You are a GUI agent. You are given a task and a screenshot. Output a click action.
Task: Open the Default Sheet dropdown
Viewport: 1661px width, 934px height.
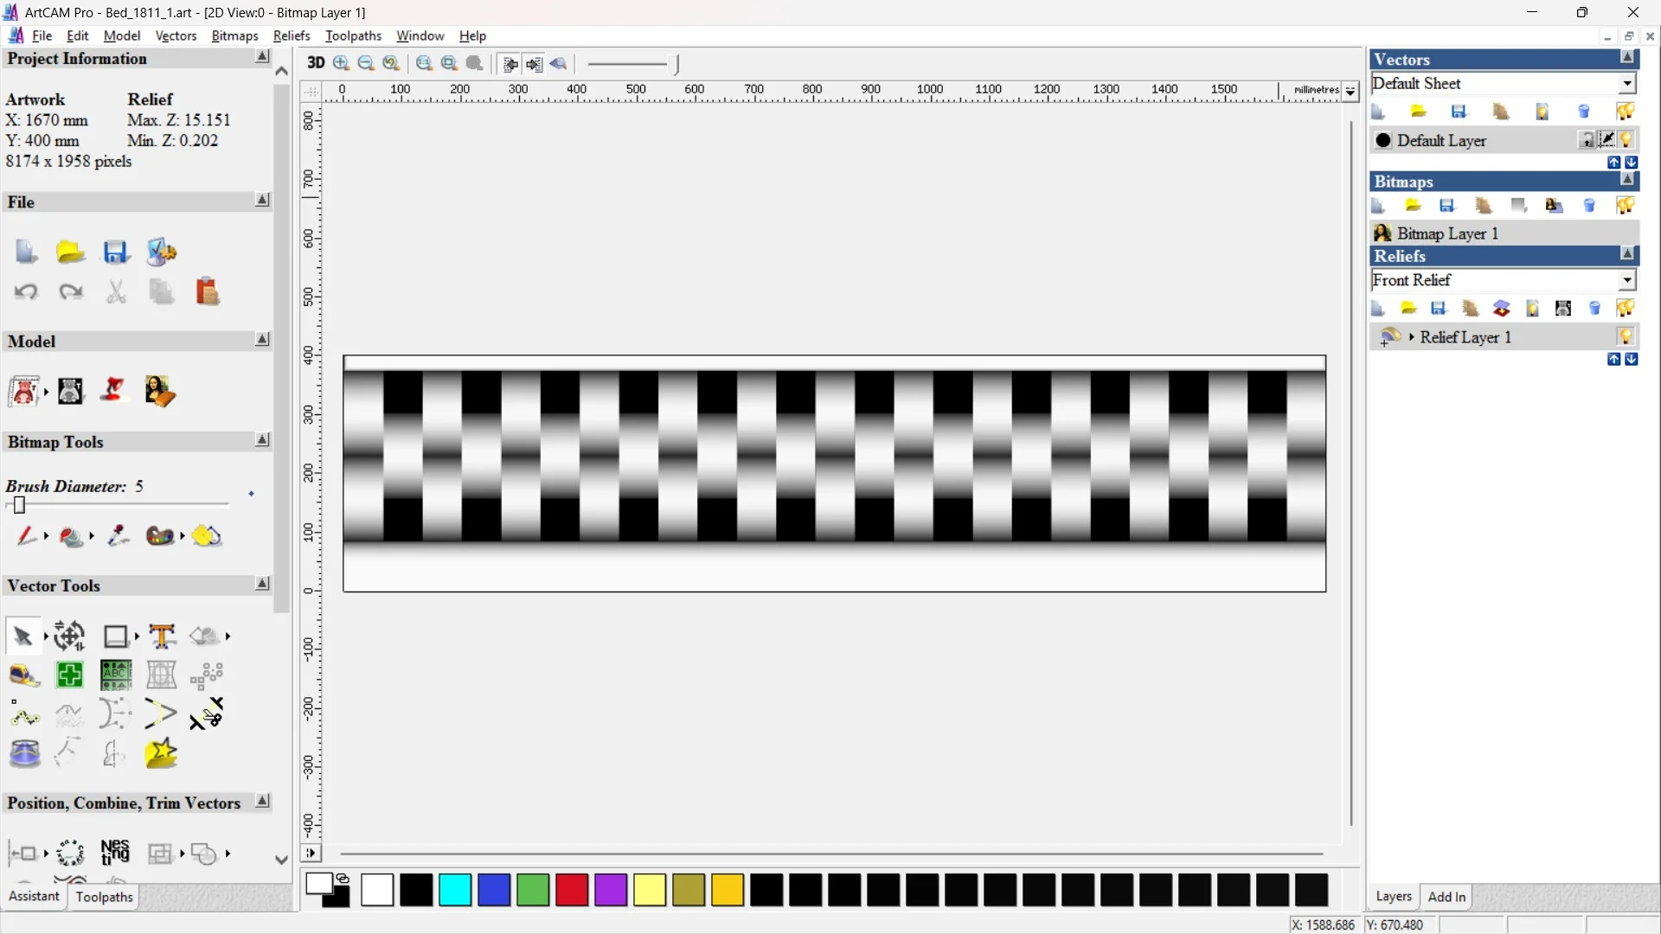tap(1627, 84)
